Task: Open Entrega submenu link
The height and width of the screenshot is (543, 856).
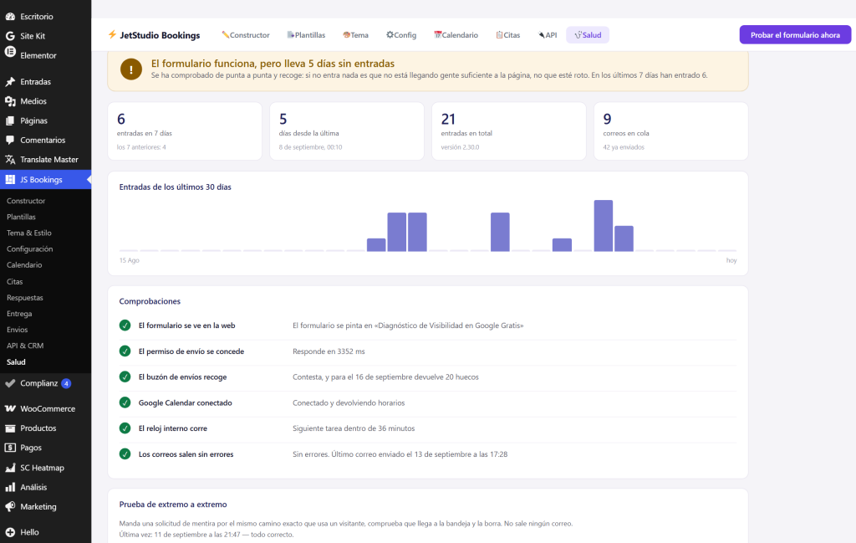Action: [x=19, y=314]
